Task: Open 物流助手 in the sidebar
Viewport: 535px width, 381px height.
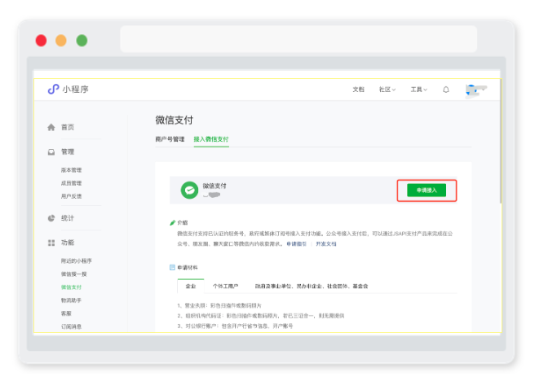Action: tap(71, 300)
